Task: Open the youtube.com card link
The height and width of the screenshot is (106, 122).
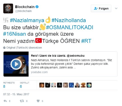Action: point(39,72)
